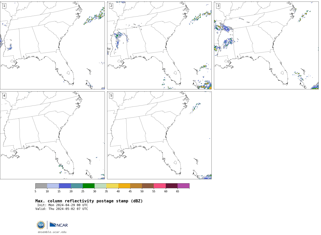This screenshot has height=235, width=321.
Task: Click the 'Valid: Thu 2024-05-02 07 UTC' text
Action: tap(62, 209)
